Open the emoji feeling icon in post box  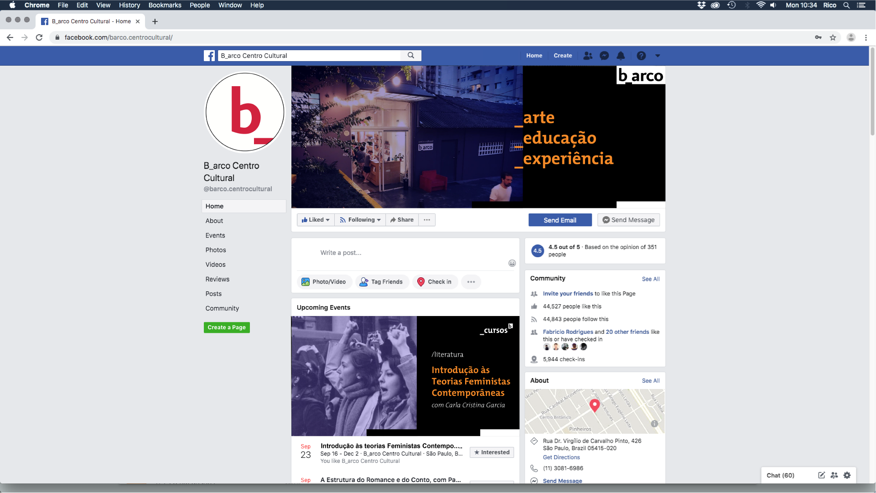click(x=512, y=263)
